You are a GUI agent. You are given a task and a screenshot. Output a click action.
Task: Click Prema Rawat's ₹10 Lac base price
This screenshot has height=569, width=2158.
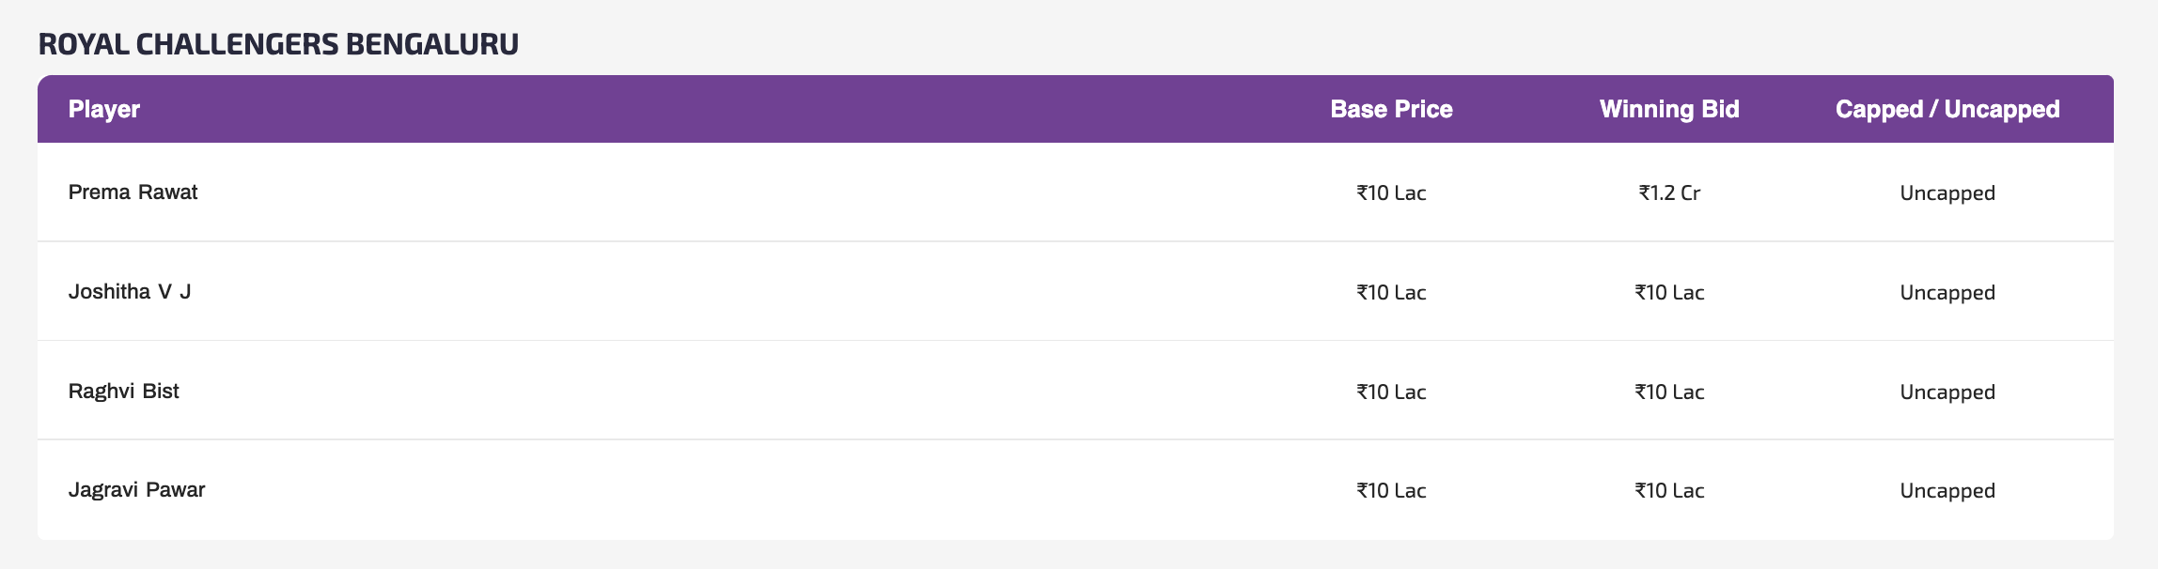[x=1391, y=193]
